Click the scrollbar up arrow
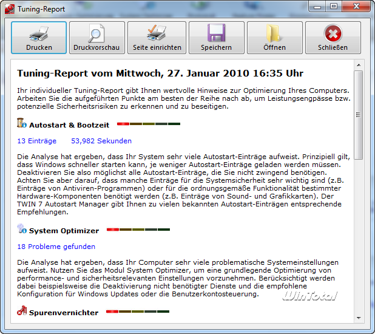The height and width of the screenshot is (334, 375). [359, 65]
